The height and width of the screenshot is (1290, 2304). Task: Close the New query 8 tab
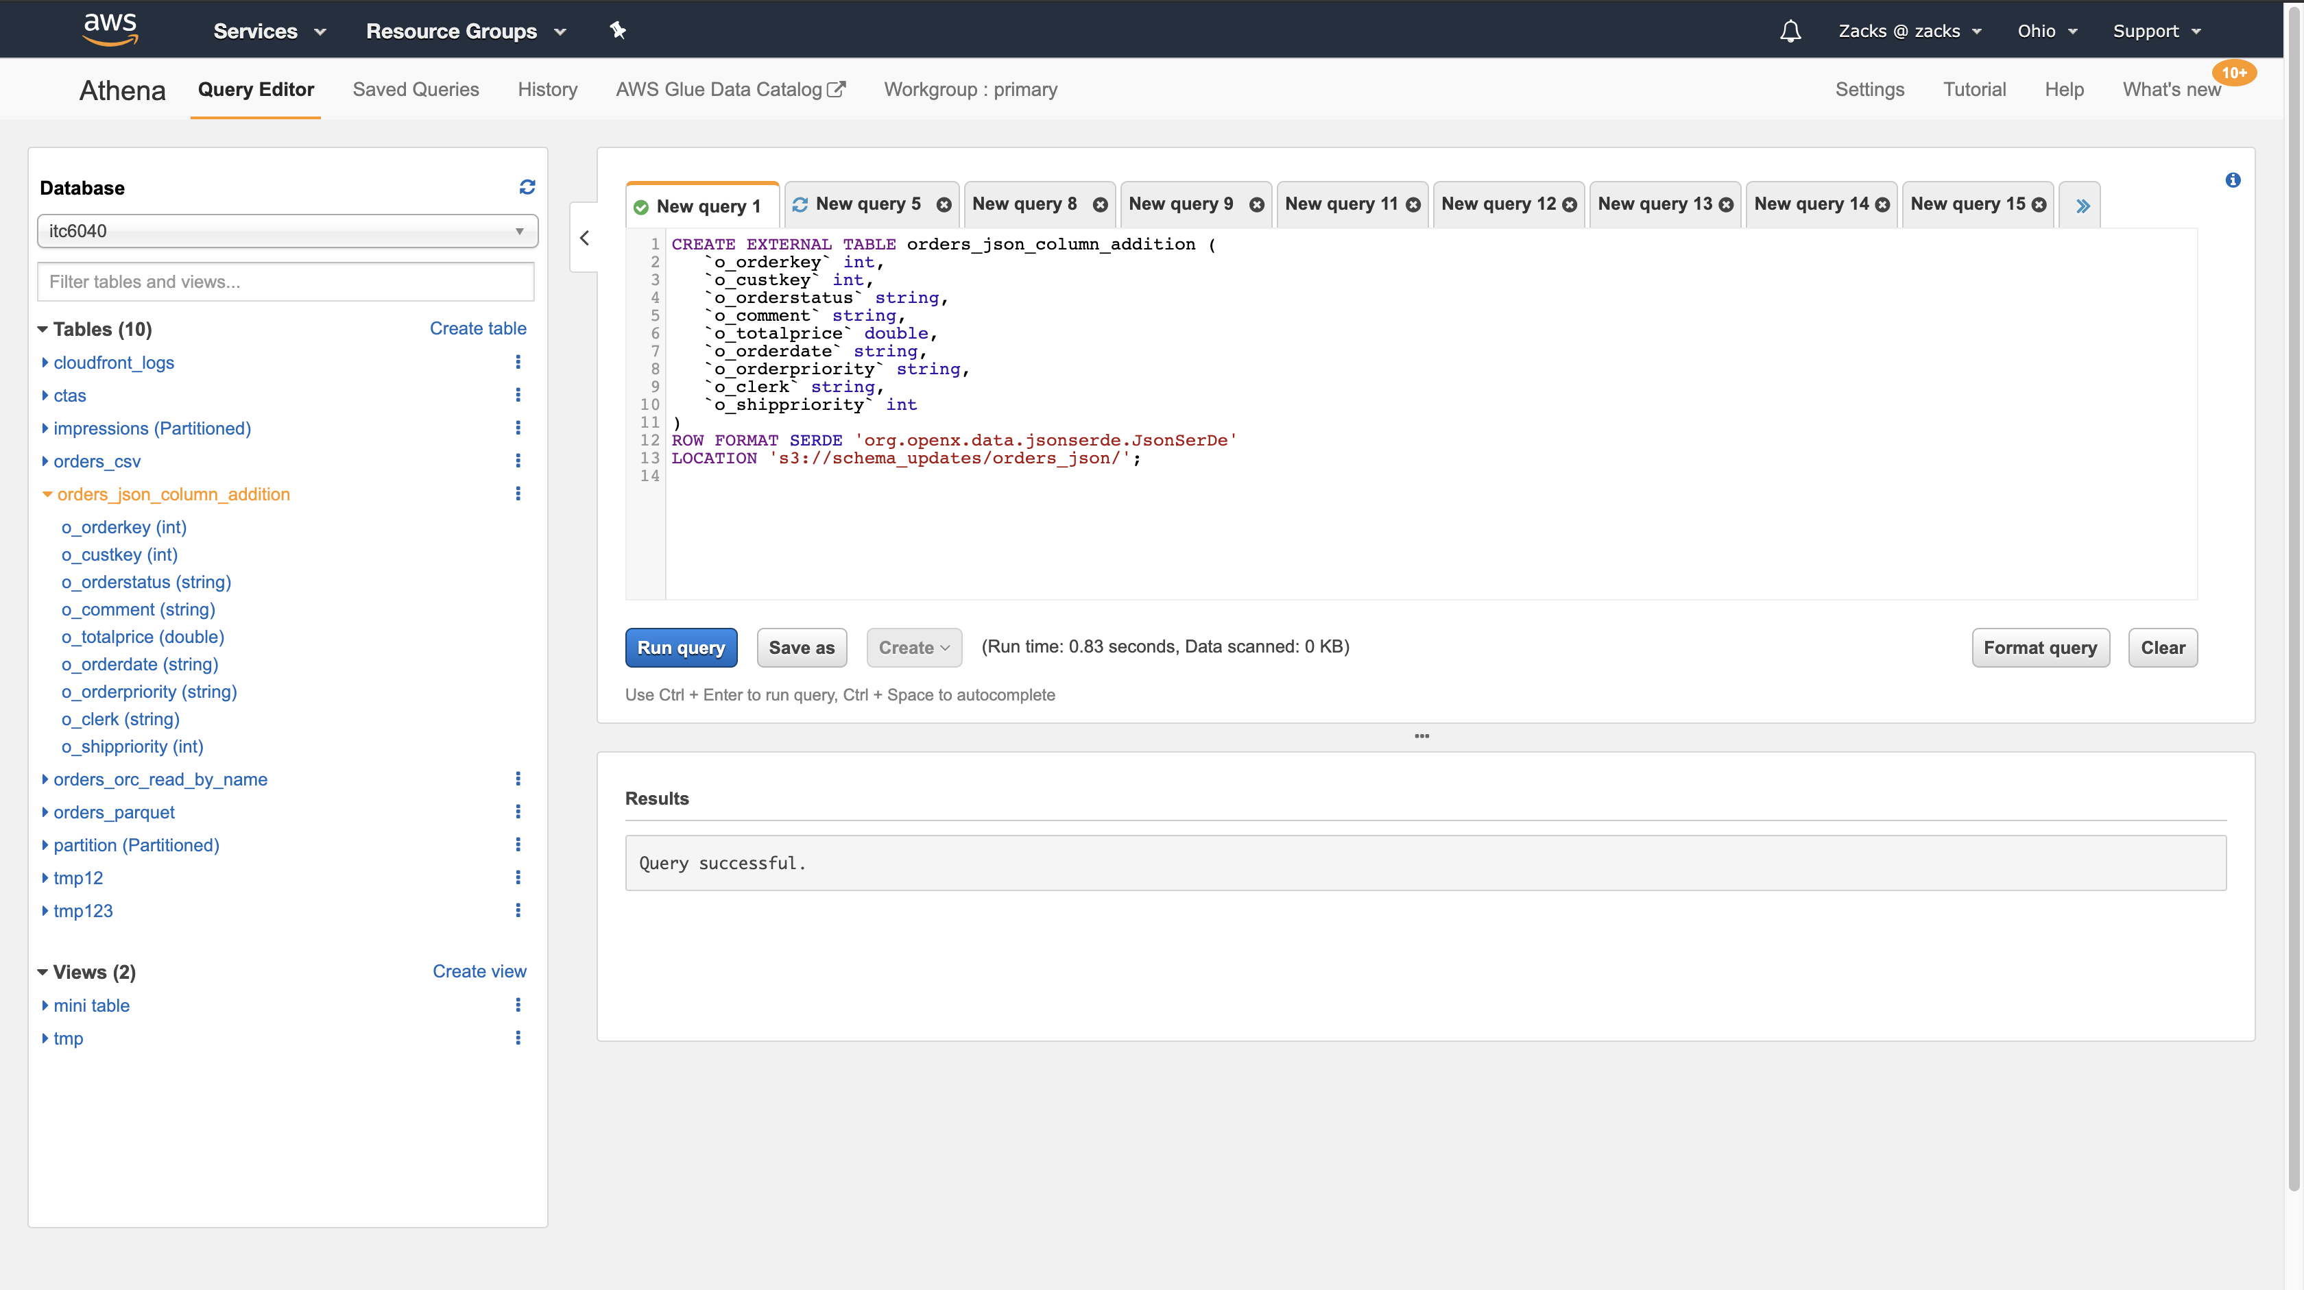(1100, 205)
